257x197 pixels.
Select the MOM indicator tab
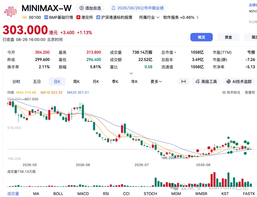click(x=176, y=194)
